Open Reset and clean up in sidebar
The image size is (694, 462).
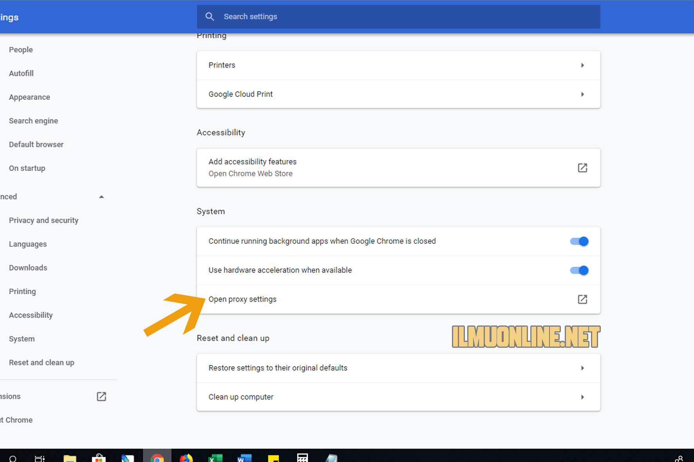pos(42,363)
